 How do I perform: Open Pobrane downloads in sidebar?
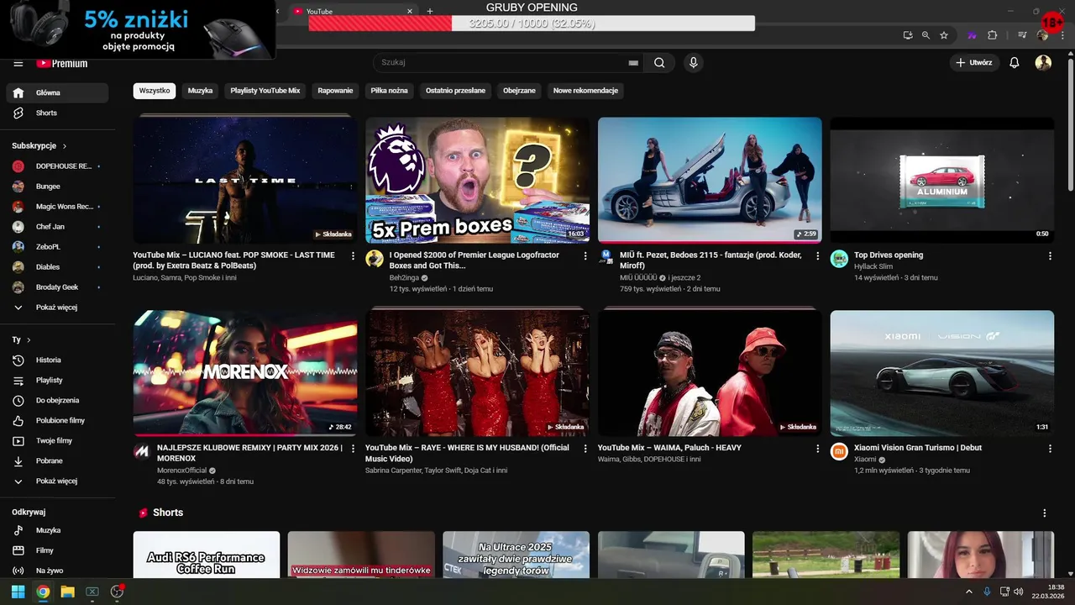pyautogui.click(x=57, y=460)
